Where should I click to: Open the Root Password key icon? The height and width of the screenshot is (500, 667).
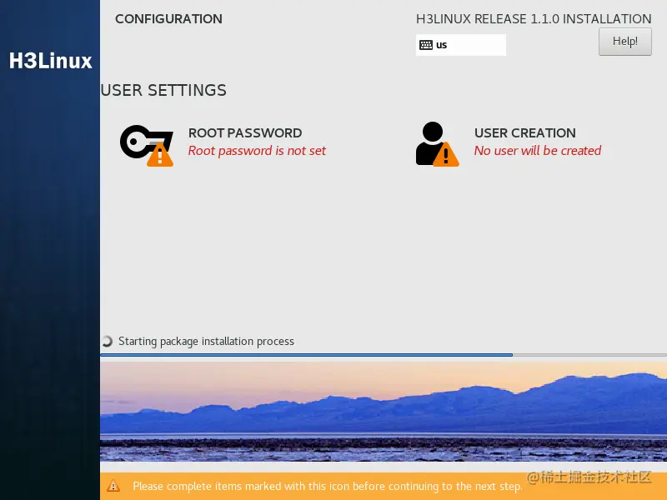click(x=147, y=145)
